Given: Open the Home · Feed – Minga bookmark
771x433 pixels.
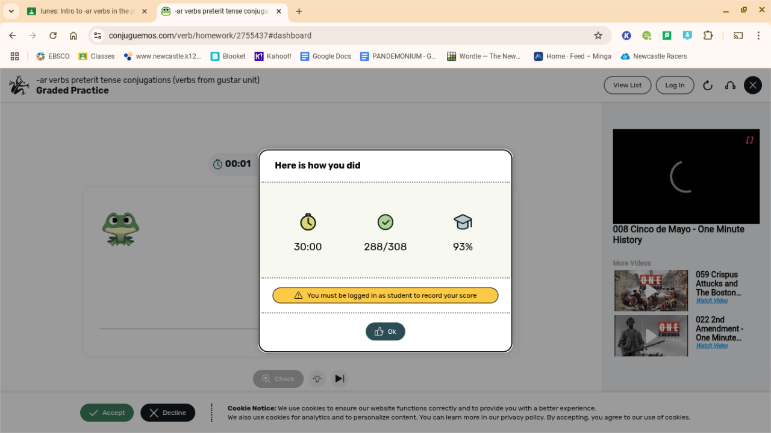Looking at the screenshot, I should [x=573, y=57].
